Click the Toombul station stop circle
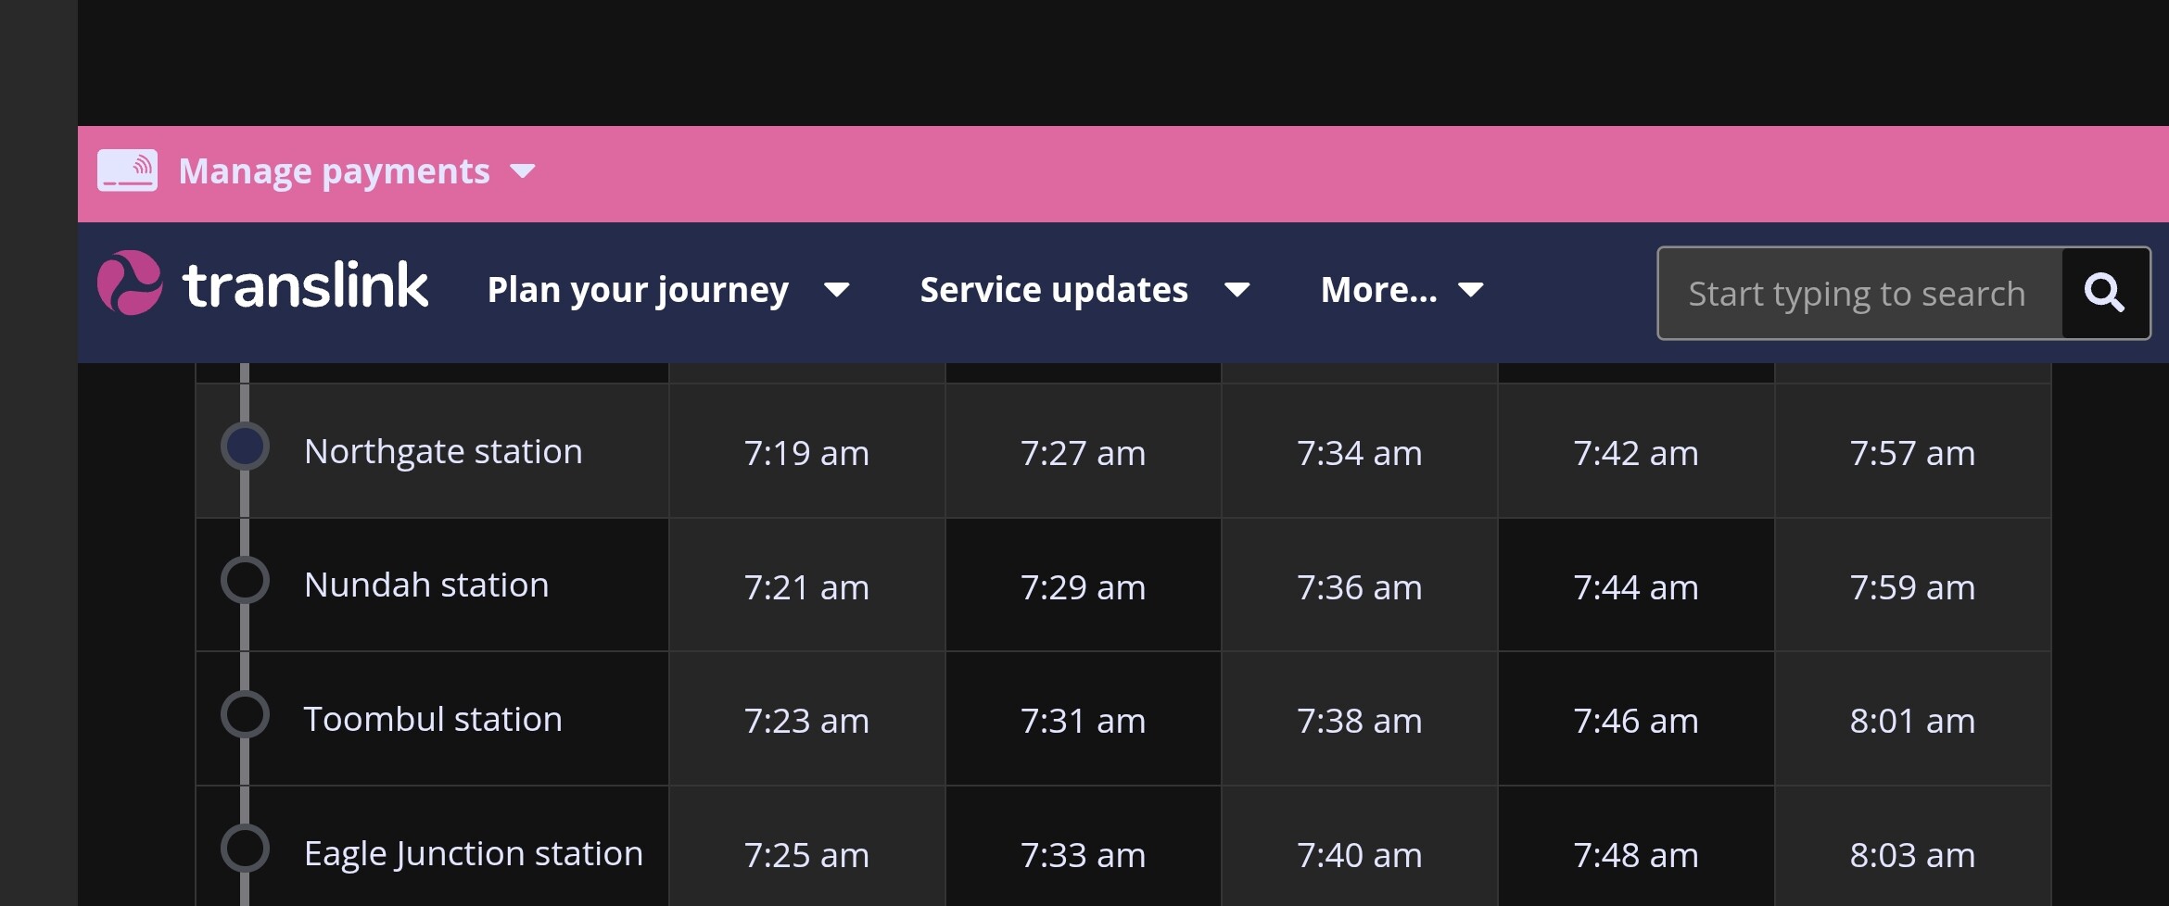This screenshot has height=906, width=2169. click(x=245, y=714)
